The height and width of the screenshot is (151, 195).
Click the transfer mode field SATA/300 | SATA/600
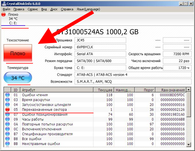100,61
